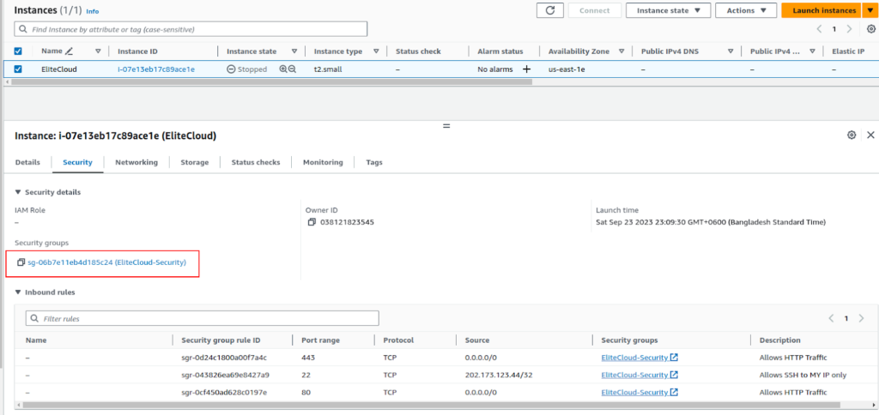Open instance detail panel settings gear
This screenshot has height=415, width=879.
coord(852,135)
